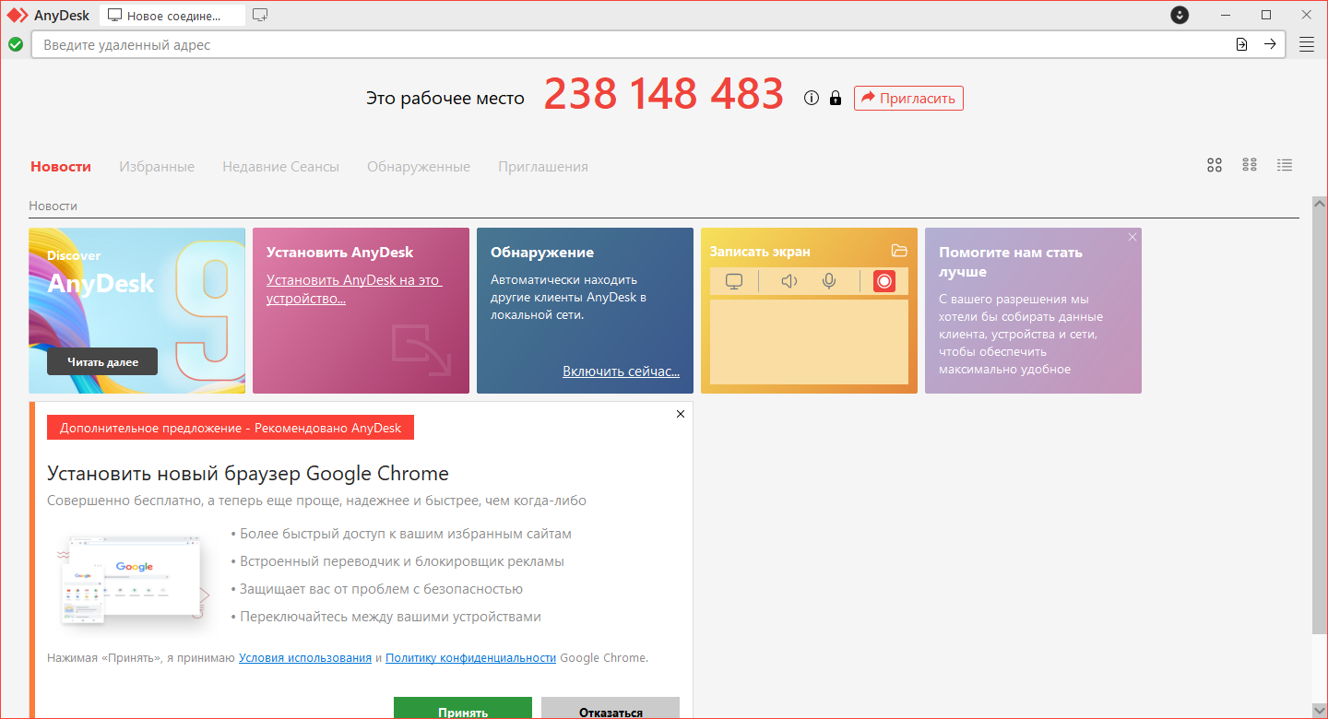The width and height of the screenshot is (1328, 719).
Task: Click the AnyDesk logo in title bar
Action: click(x=18, y=15)
